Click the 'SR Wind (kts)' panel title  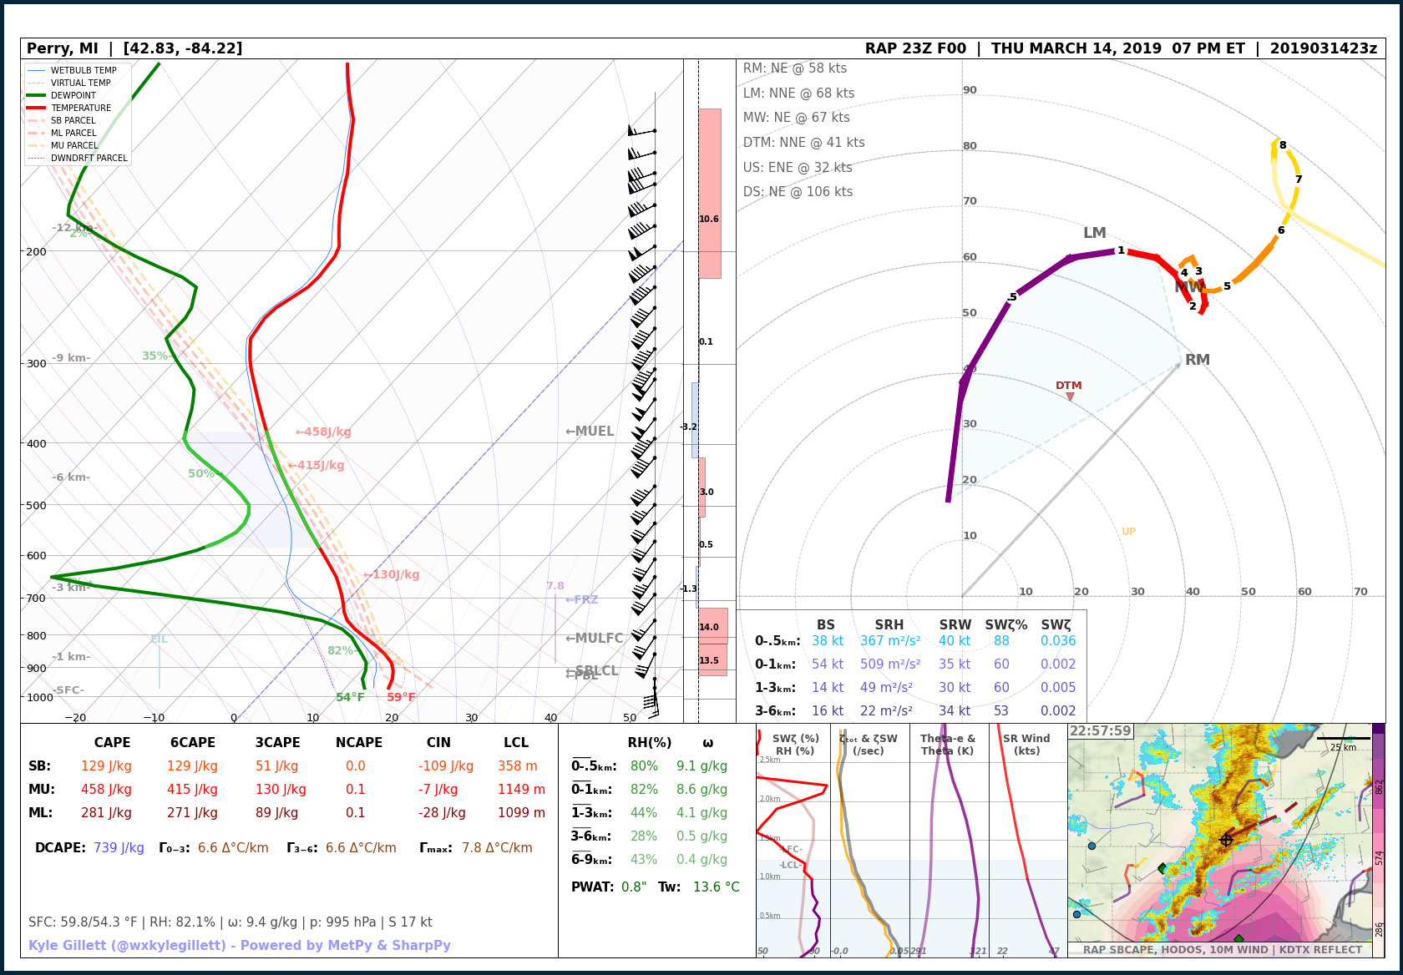coord(1026,745)
